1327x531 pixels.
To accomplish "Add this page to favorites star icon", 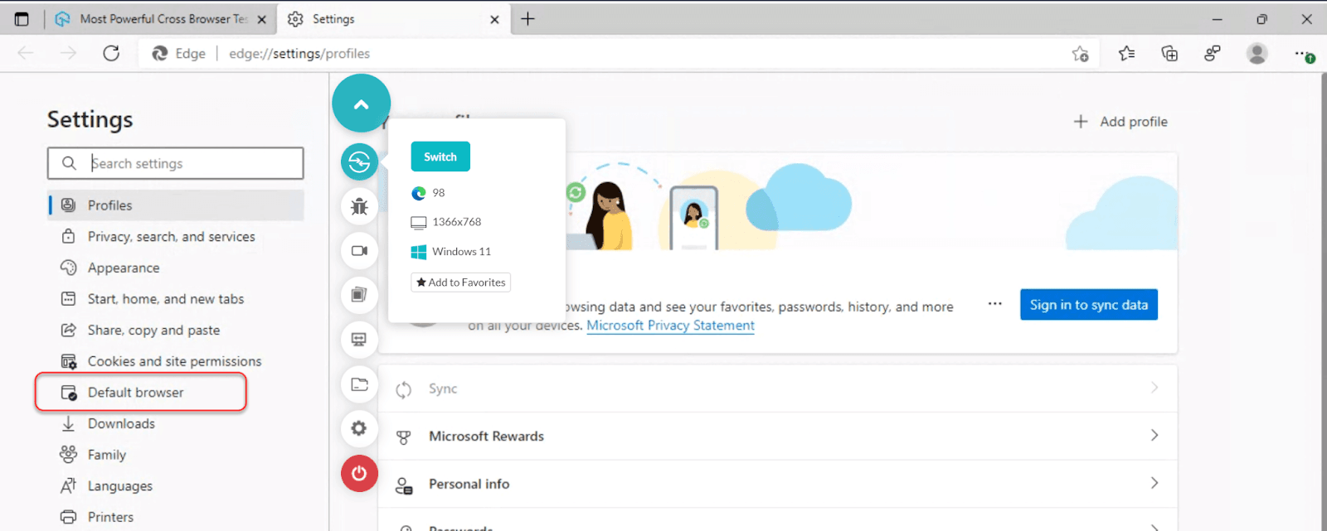I will pos(1080,54).
